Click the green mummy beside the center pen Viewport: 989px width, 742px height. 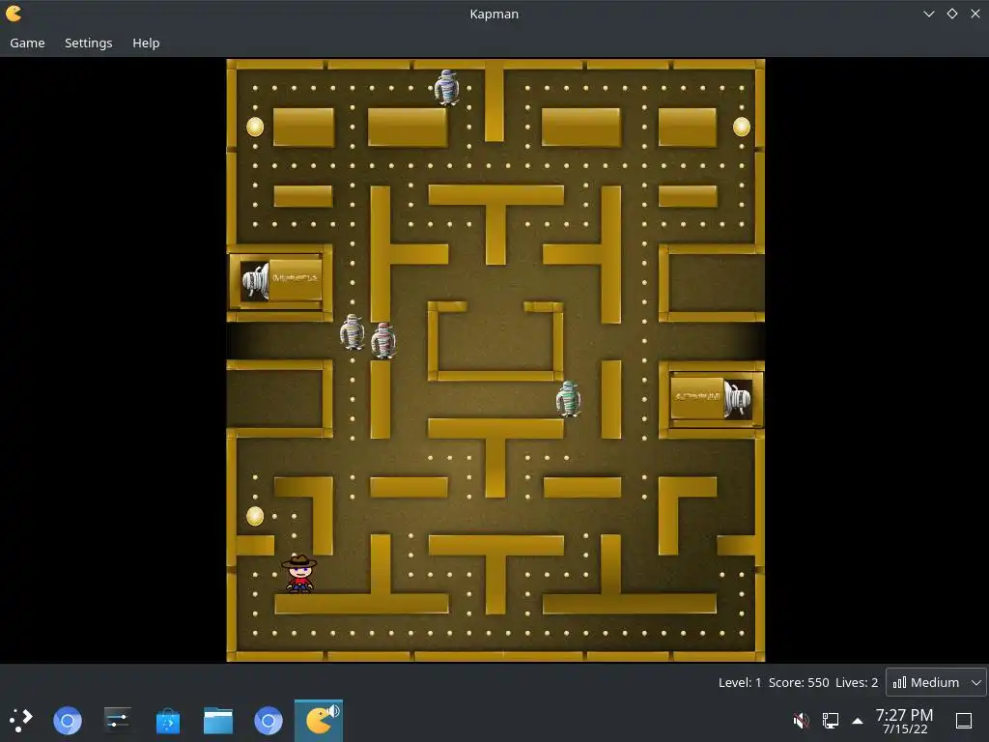(x=568, y=398)
